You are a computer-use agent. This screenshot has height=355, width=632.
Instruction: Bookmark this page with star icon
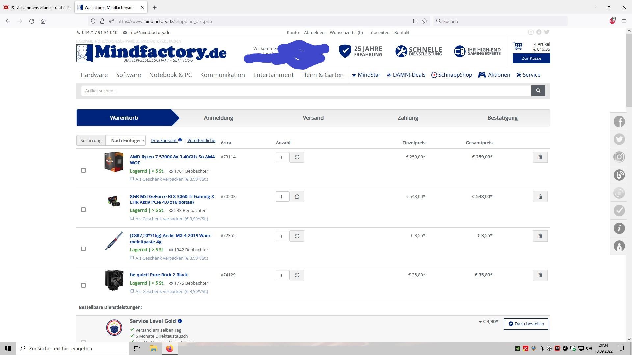coord(425,21)
